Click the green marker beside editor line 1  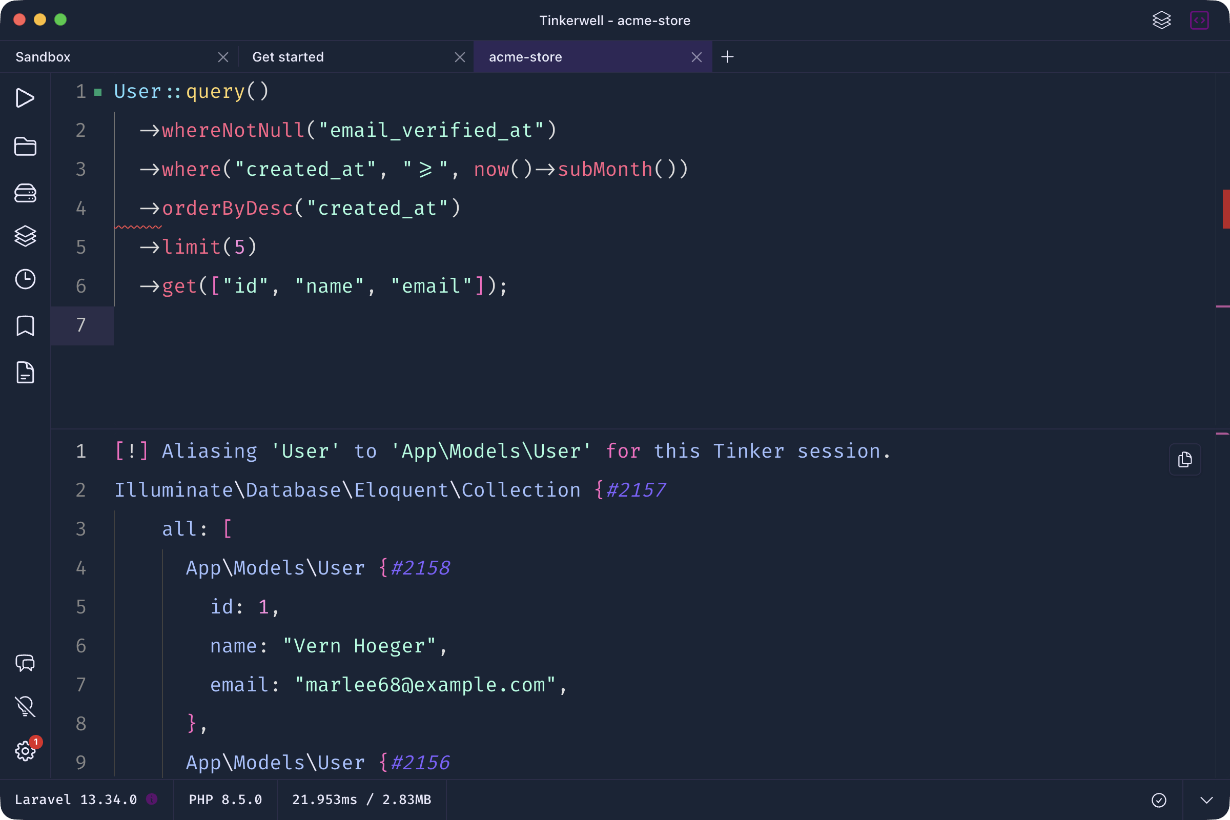click(x=98, y=93)
